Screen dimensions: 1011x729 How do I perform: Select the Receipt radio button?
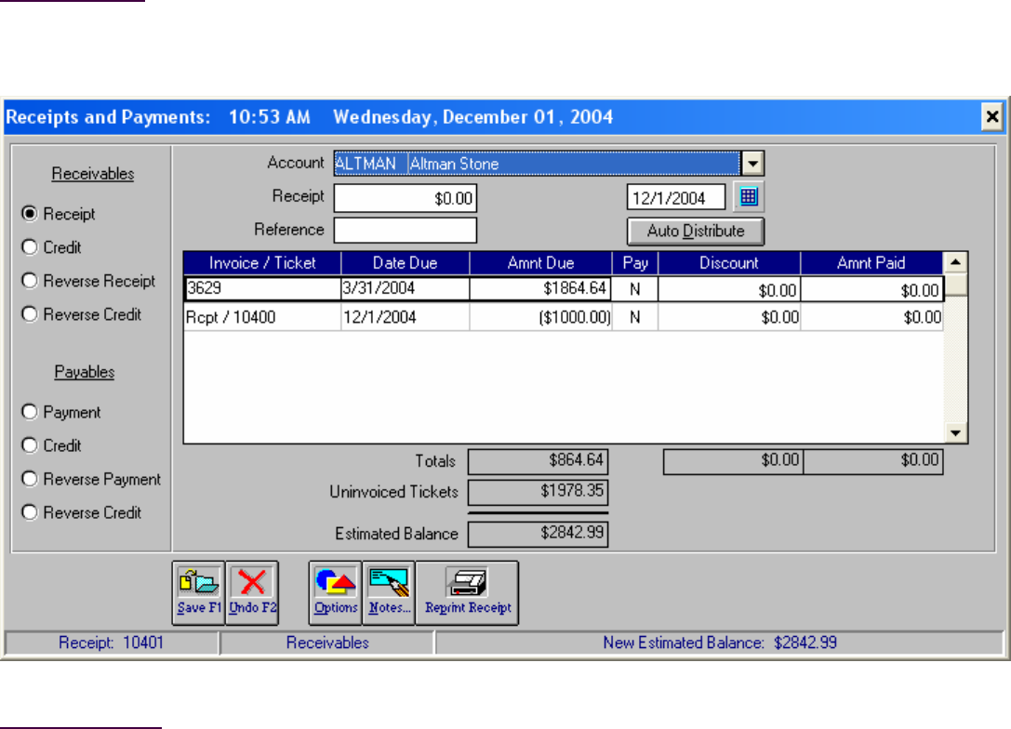[x=30, y=214]
